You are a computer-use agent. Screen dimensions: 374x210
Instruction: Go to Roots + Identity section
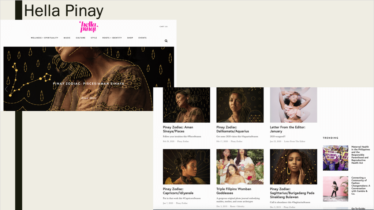tap(112, 38)
